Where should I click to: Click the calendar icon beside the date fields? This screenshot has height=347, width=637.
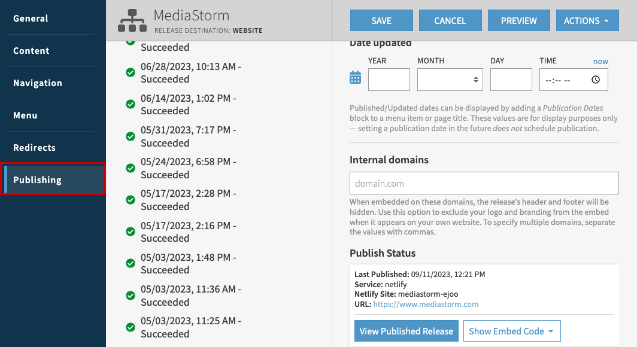[x=354, y=77]
